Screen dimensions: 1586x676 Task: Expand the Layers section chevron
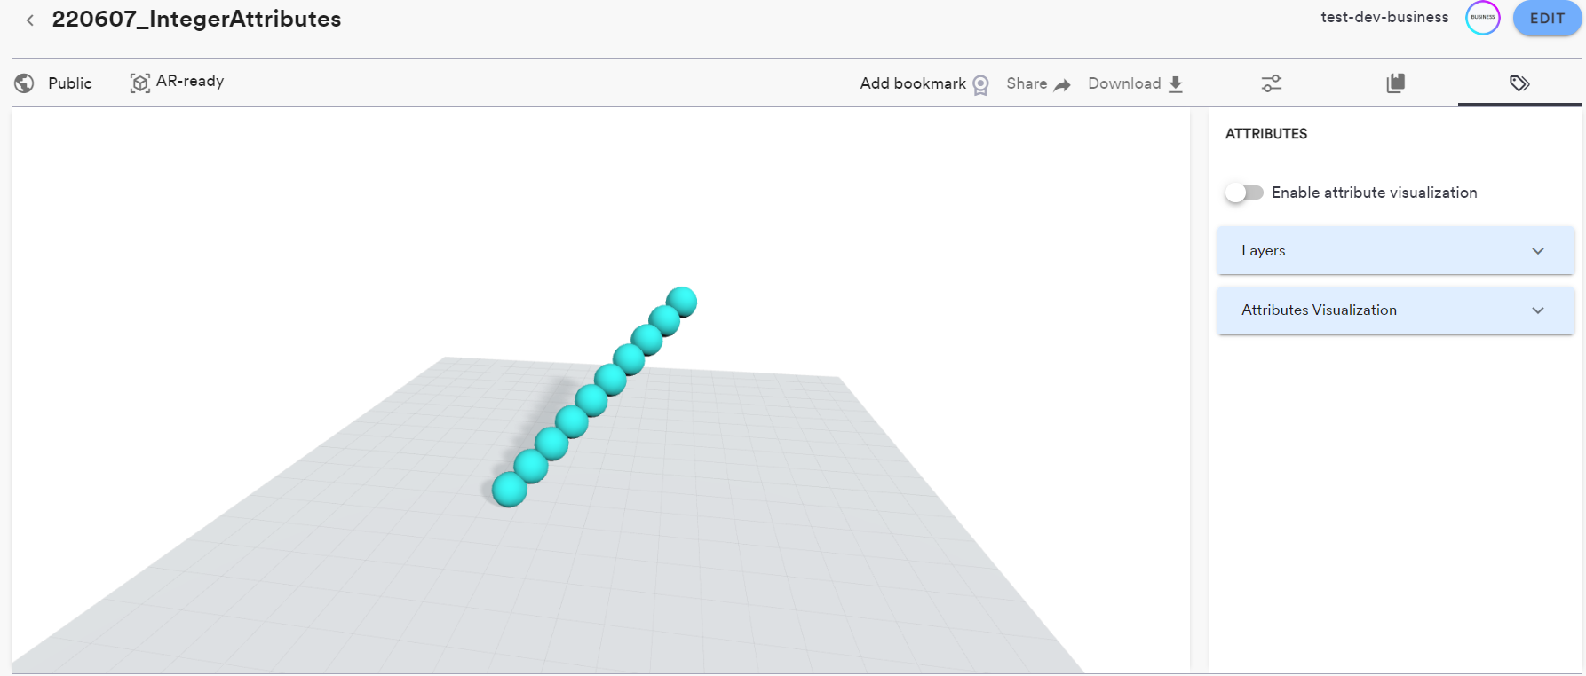[1538, 251]
